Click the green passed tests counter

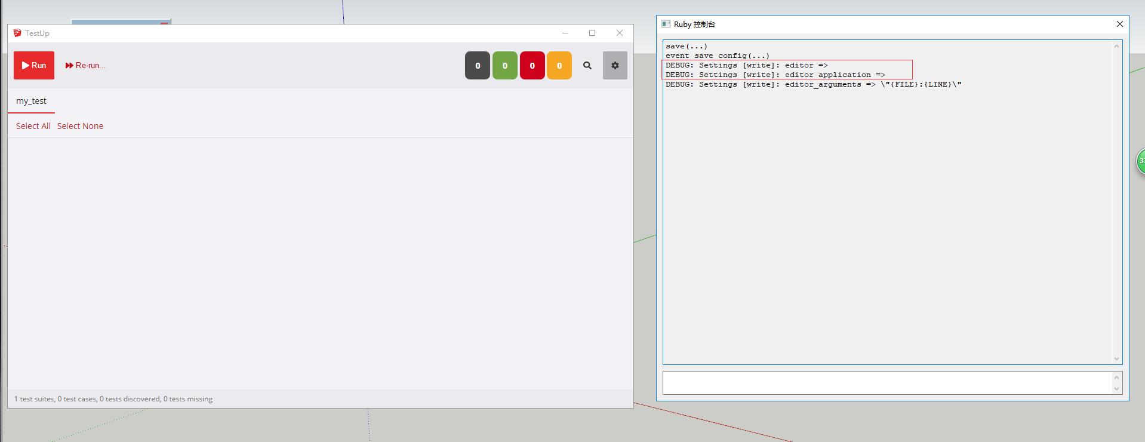coord(505,66)
